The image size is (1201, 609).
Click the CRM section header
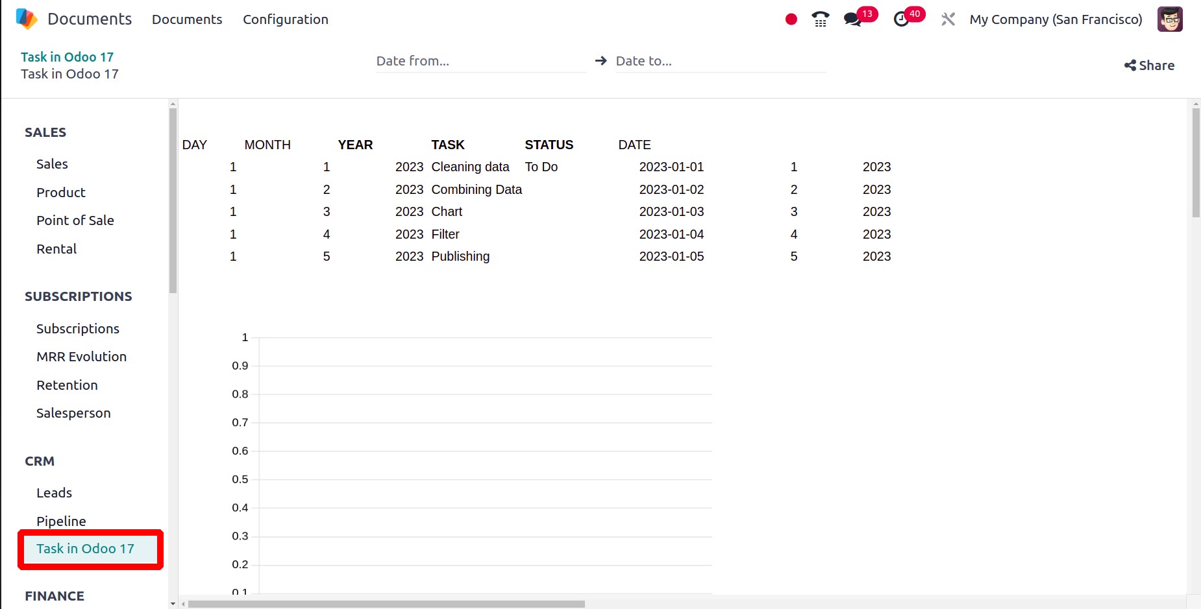pos(40,461)
